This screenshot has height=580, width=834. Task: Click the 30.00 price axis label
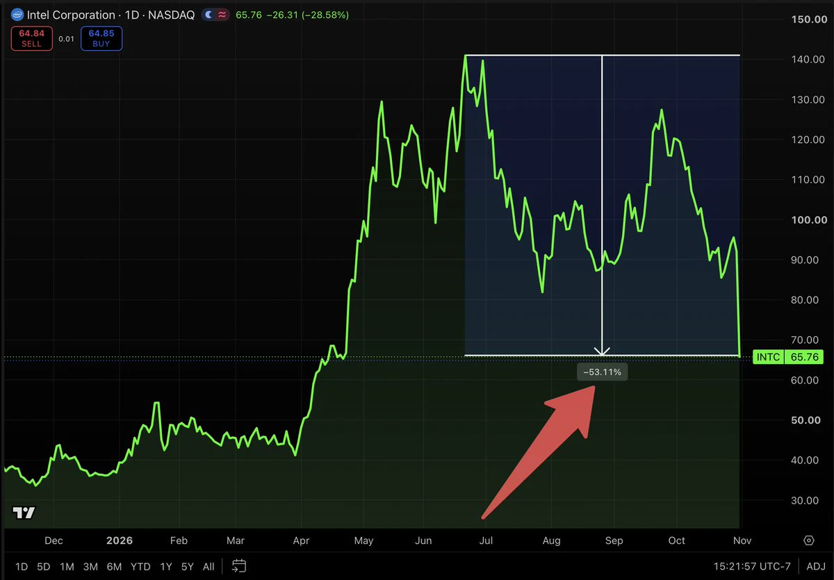pos(804,500)
